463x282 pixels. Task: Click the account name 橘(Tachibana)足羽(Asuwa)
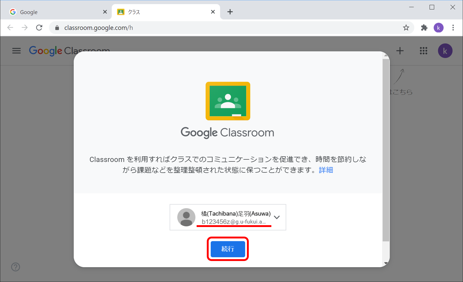click(x=236, y=213)
